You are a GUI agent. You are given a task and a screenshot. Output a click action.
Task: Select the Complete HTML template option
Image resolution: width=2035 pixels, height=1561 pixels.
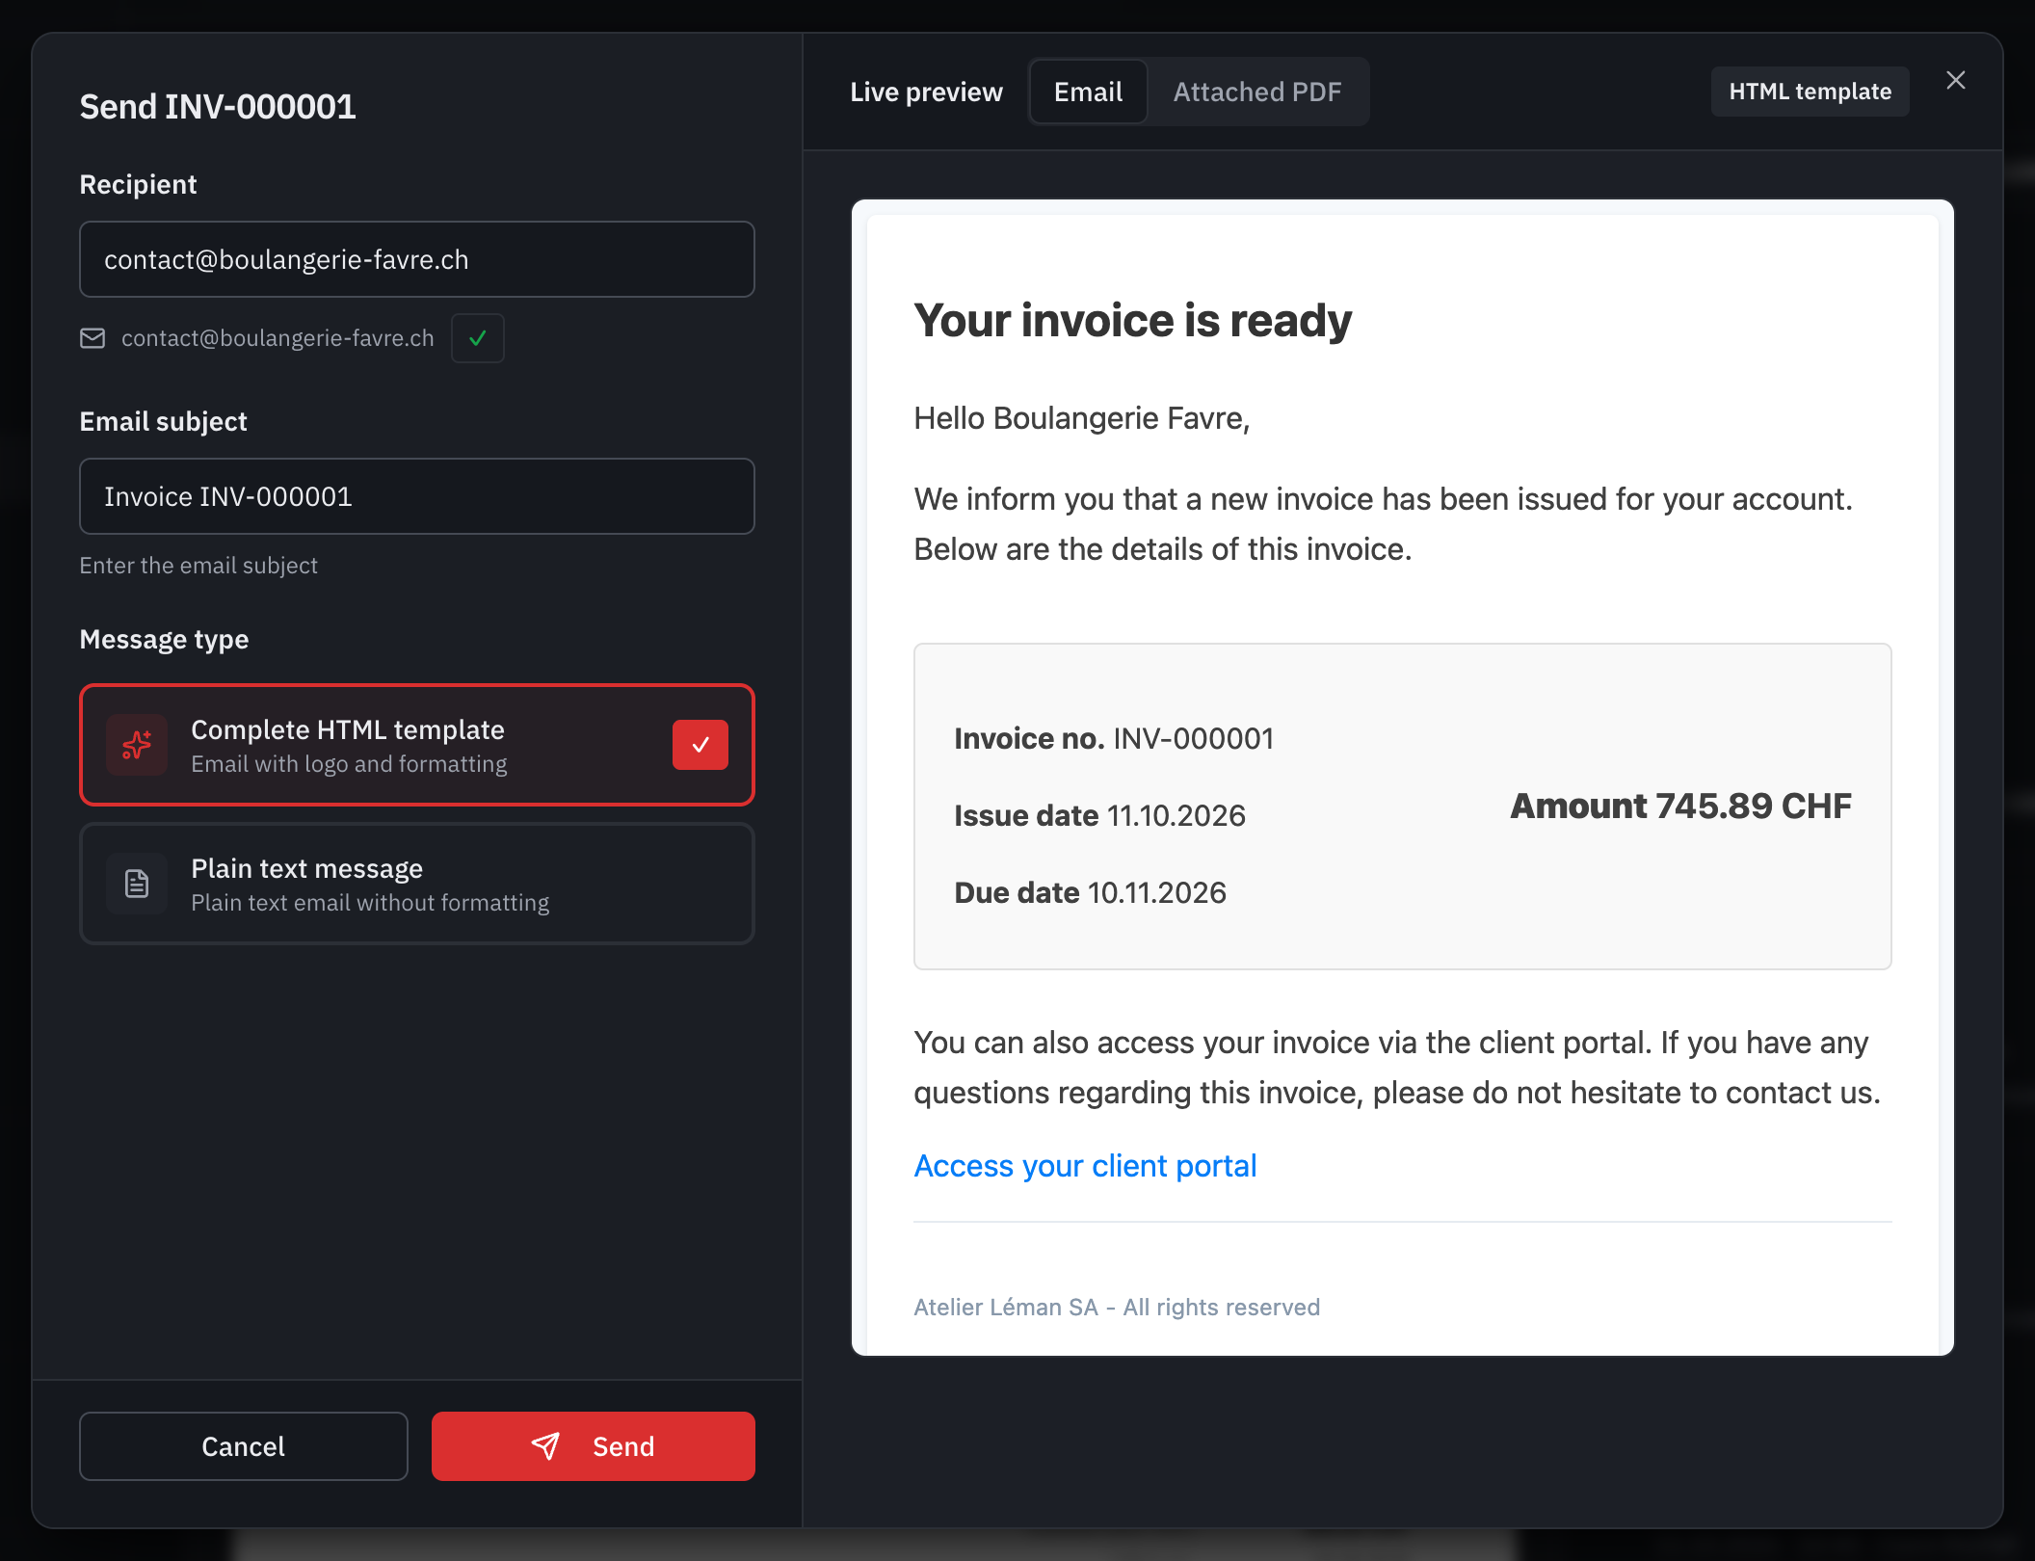point(417,745)
